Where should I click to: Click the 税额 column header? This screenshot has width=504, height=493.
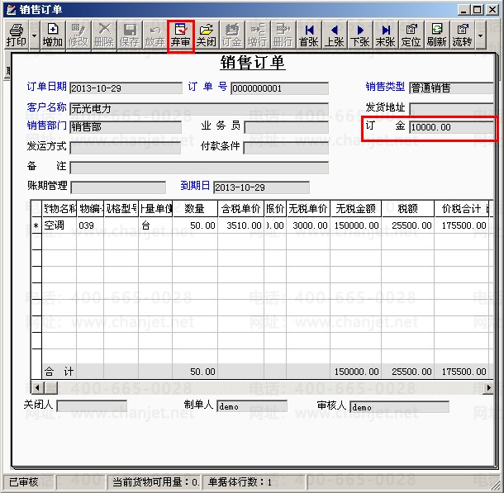pyautogui.click(x=408, y=209)
